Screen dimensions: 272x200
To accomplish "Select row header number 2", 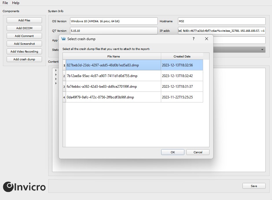I will (x=64, y=76).
